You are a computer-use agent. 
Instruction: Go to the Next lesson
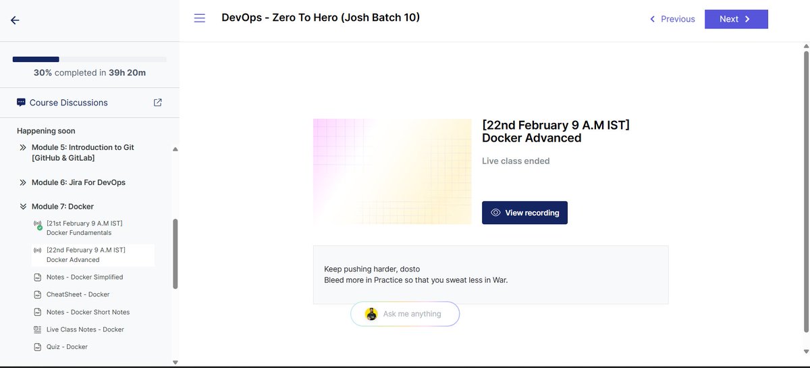[736, 19]
